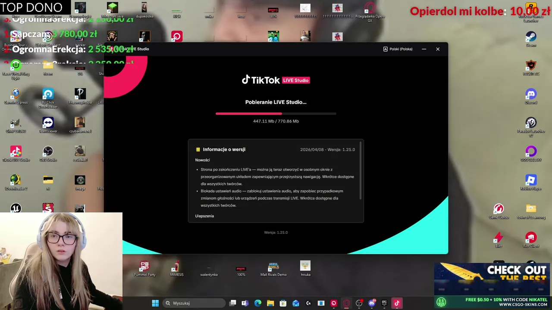This screenshot has width=552, height=310.
Task: Select Przeglądarka Opera GX desktop shortcut
Action: coord(370,12)
